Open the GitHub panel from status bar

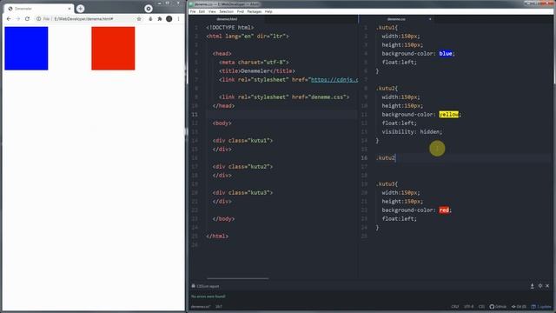tap(498, 307)
